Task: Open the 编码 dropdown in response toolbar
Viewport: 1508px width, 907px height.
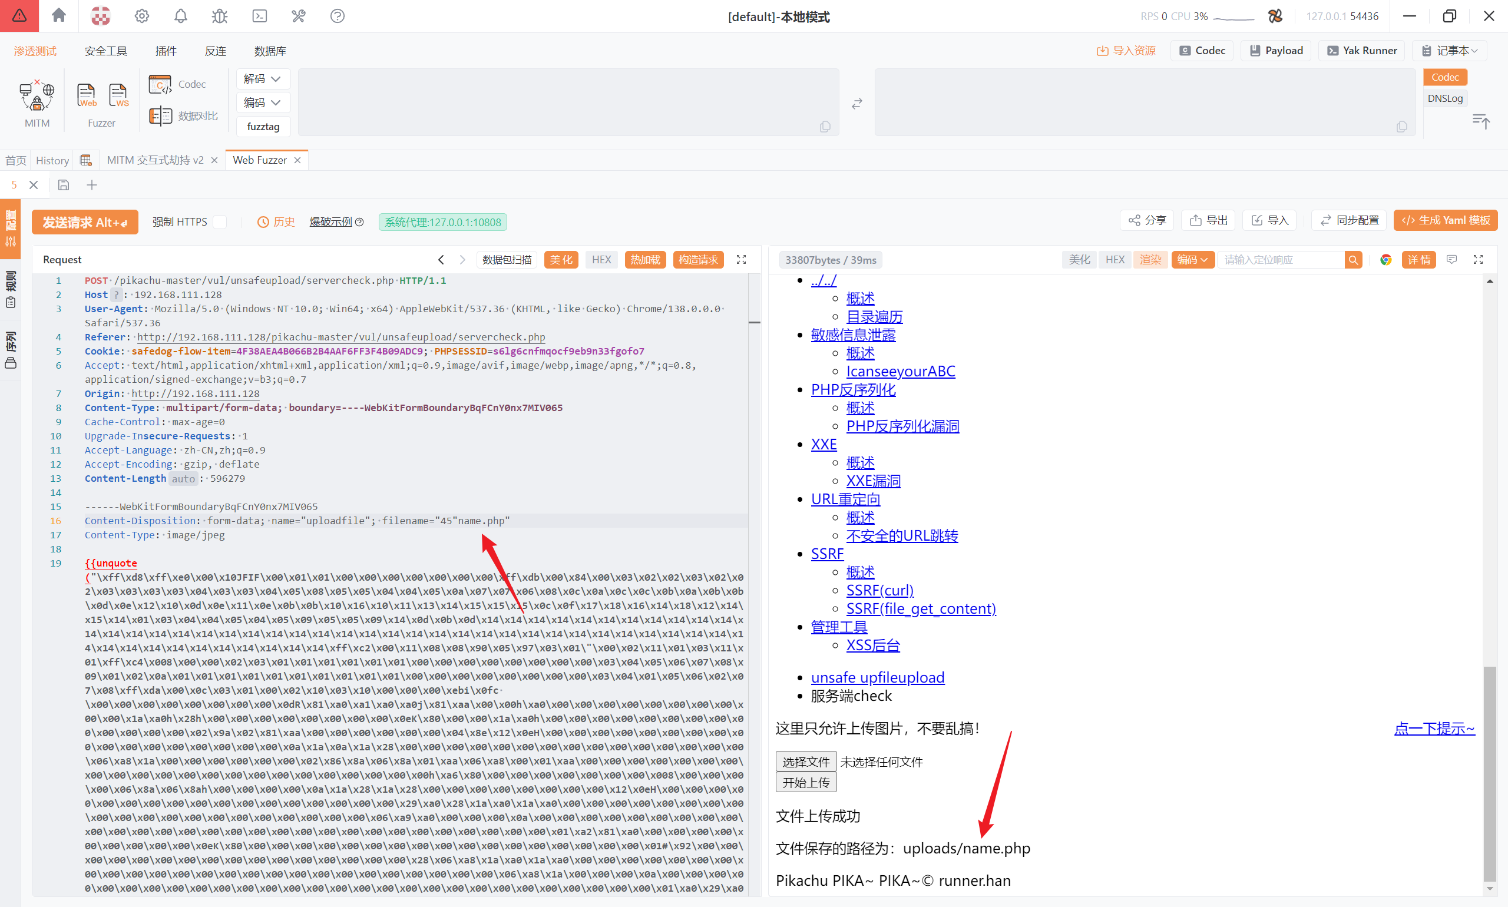Action: click(1192, 260)
